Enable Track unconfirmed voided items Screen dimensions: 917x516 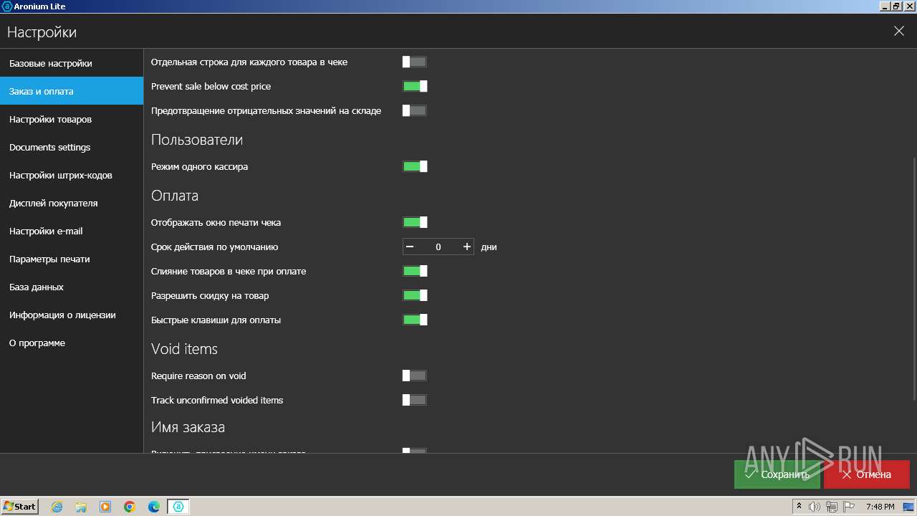(415, 400)
